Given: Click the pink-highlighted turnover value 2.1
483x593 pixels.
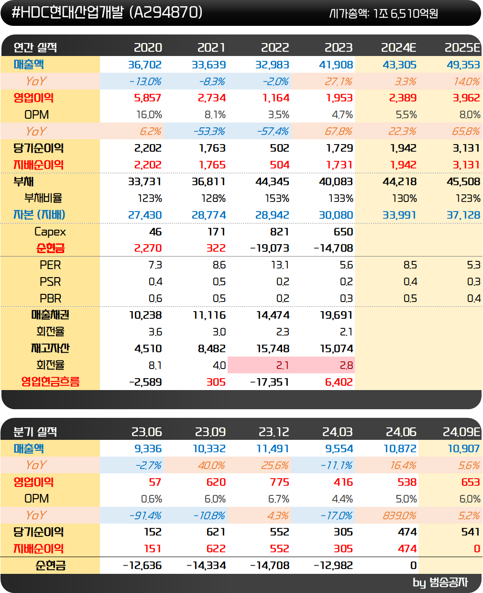Looking at the screenshot, I should pyautogui.click(x=283, y=365).
